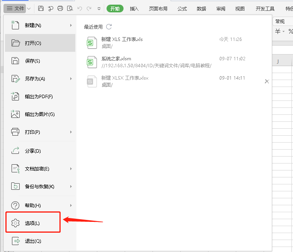This screenshot has width=293, height=252.
Task: Select the 开发工具 tab
Action: (265, 9)
